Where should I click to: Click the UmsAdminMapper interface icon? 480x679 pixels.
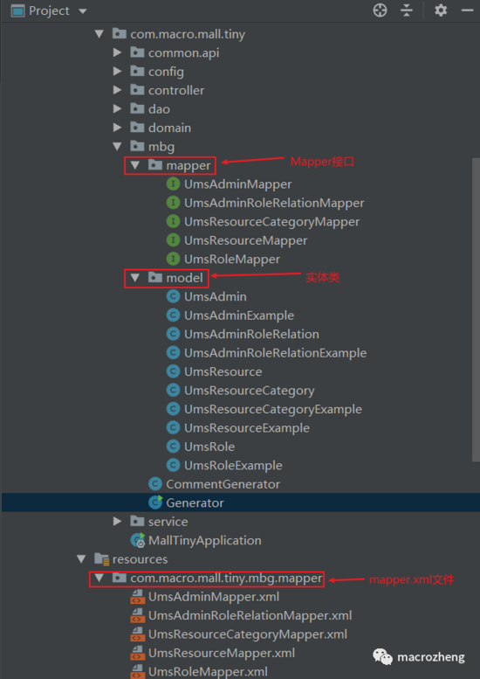click(x=173, y=184)
